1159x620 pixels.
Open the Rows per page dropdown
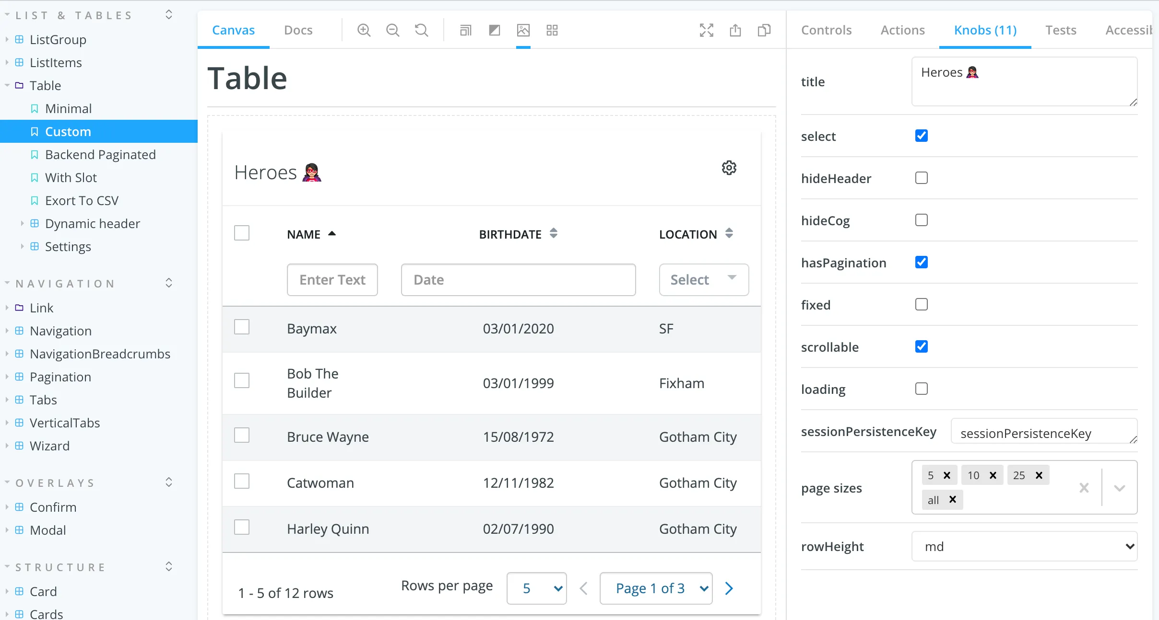[537, 588]
